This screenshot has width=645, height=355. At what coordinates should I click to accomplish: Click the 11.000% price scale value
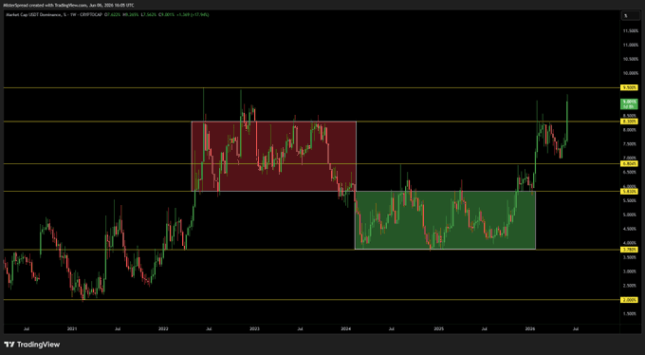pyautogui.click(x=630, y=45)
